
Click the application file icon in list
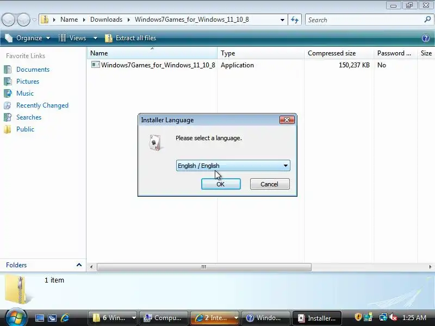(96, 65)
